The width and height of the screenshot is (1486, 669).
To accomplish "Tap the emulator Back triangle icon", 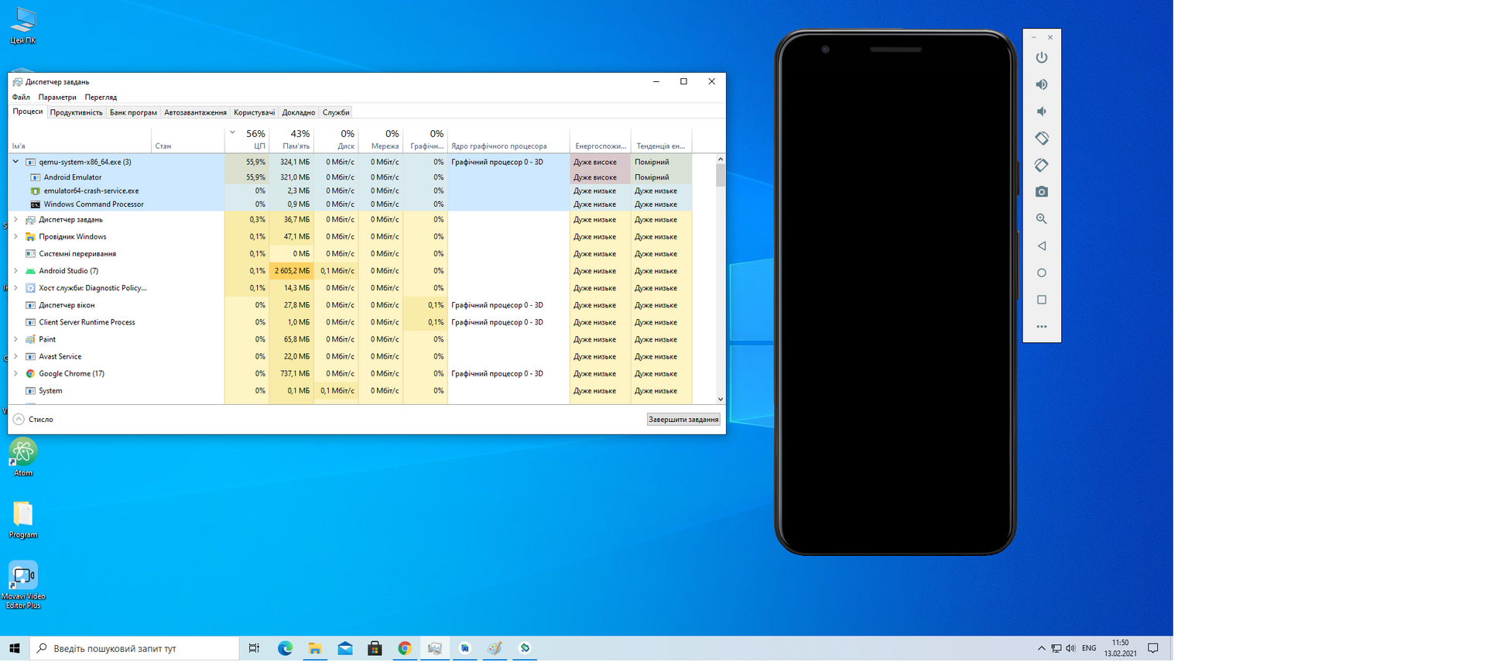I will (x=1042, y=246).
